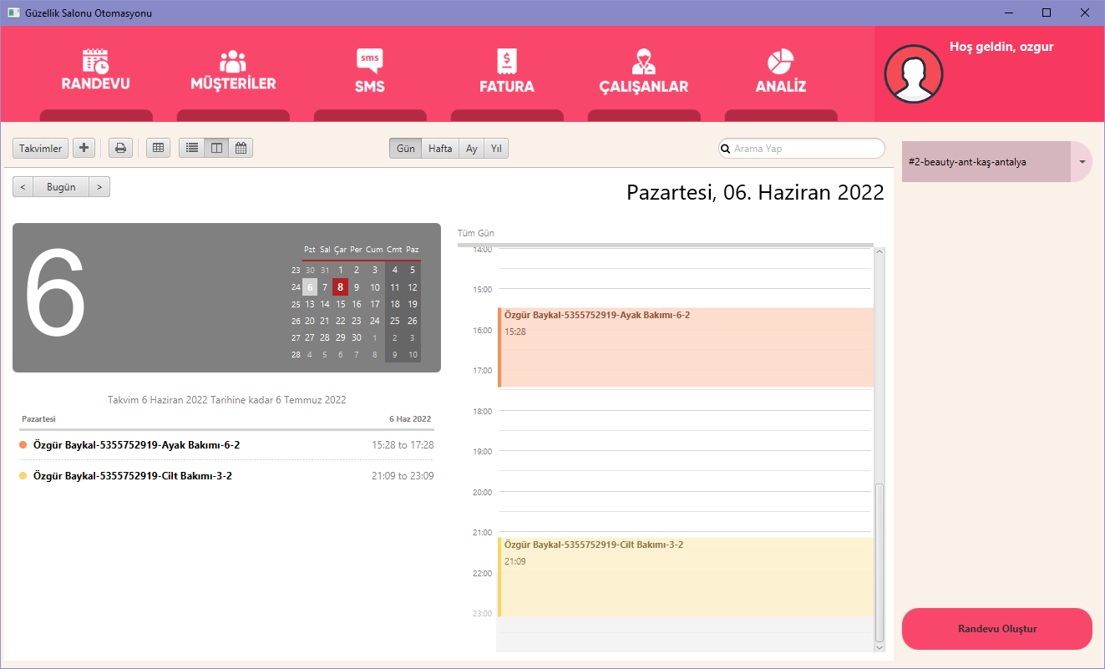Type in the Arama Yap search field
This screenshot has width=1105, height=669.
(801, 148)
